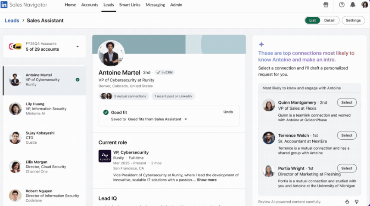
Task: Click the 1 recent post on LinkedIn pill
Action: pos(173,96)
